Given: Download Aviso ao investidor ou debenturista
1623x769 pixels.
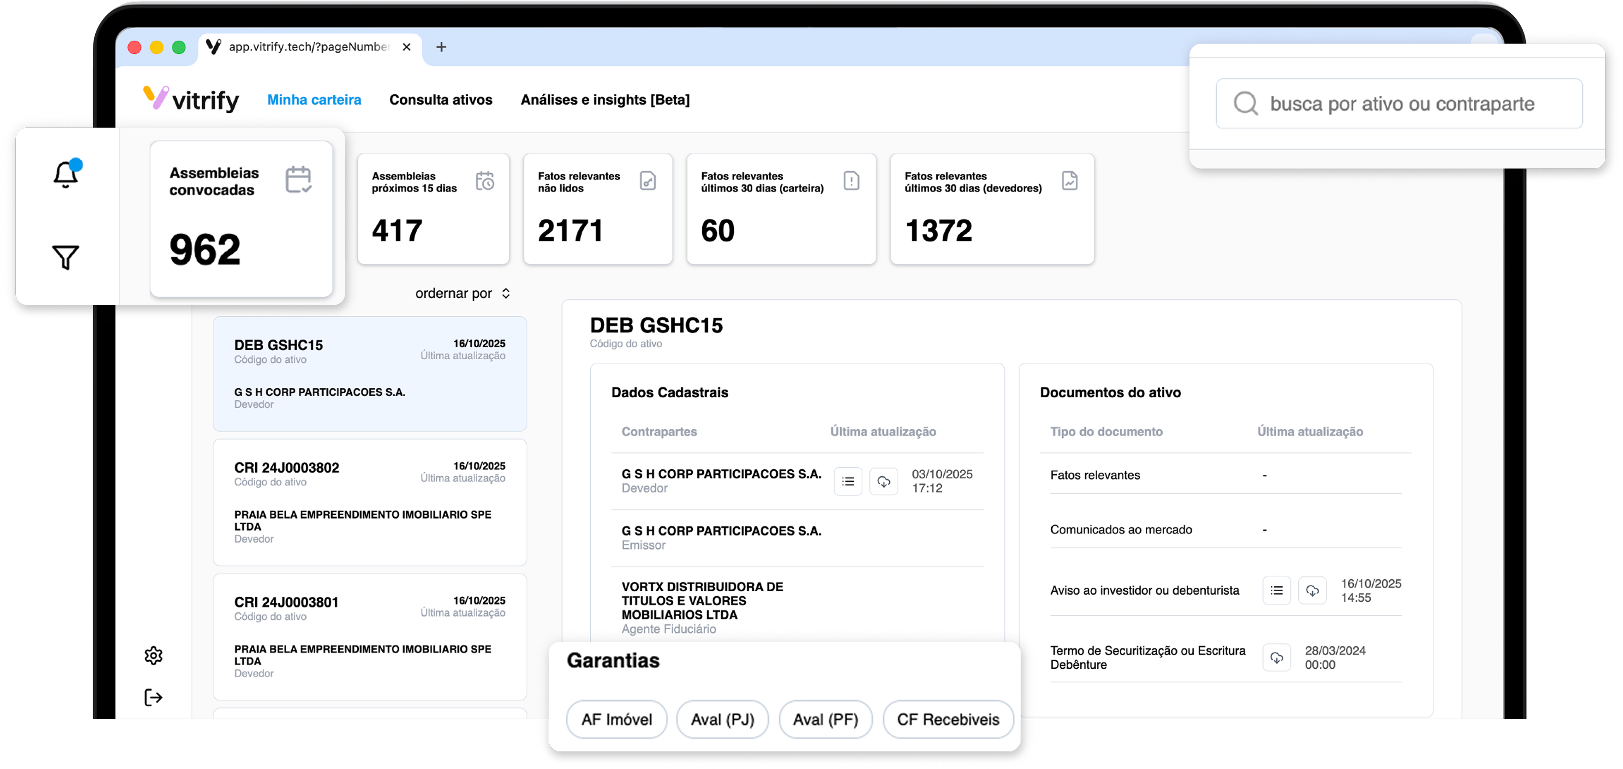Looking at the screenshot, I should point(1312,590).
